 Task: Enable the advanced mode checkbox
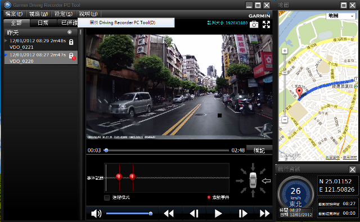coord(107,197)
